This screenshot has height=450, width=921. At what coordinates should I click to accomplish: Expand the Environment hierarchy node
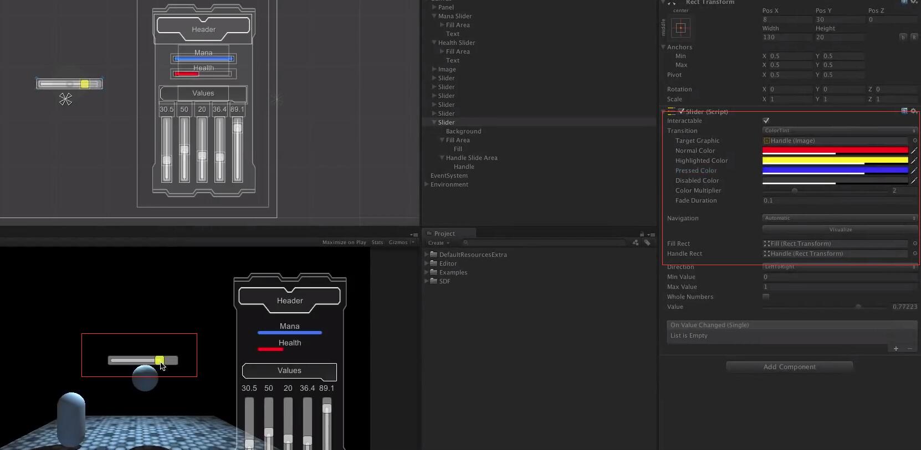tap(427, 184)
